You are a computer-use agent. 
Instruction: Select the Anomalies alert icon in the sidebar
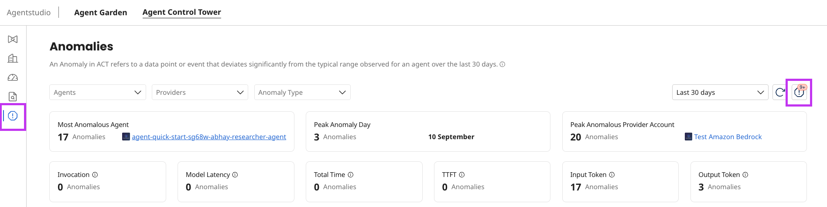pyautogui.click(x=13, y=116)
